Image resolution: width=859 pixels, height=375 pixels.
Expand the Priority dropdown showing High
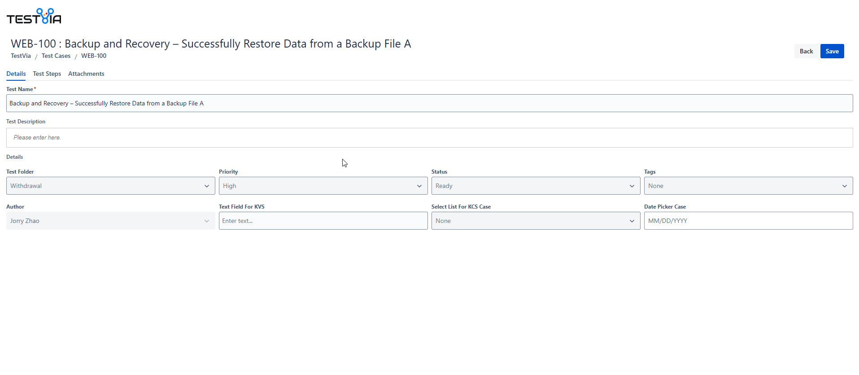318,186
